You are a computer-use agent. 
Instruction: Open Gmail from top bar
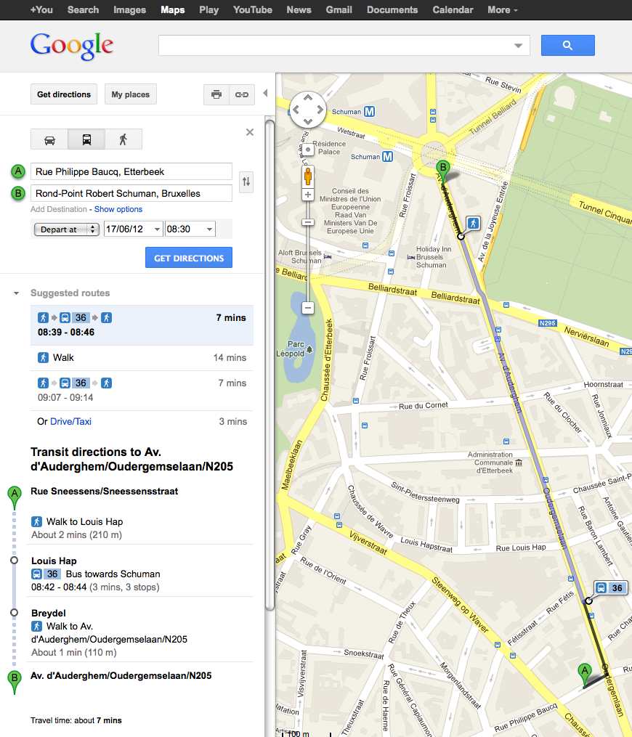pos(339,10)
